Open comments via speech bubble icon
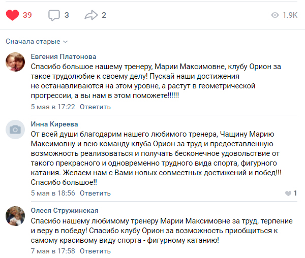Viewport: 305px width, 258px height. point(54,15)
